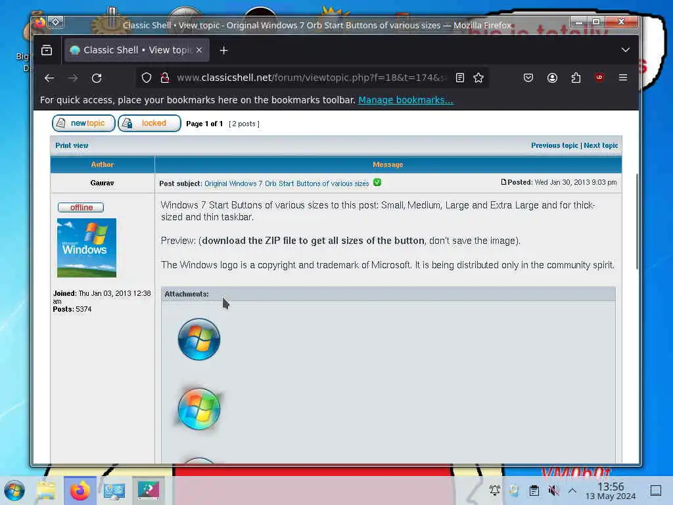Open uBlock Origin extension icon
673x505 pixels.
(599, 78)
